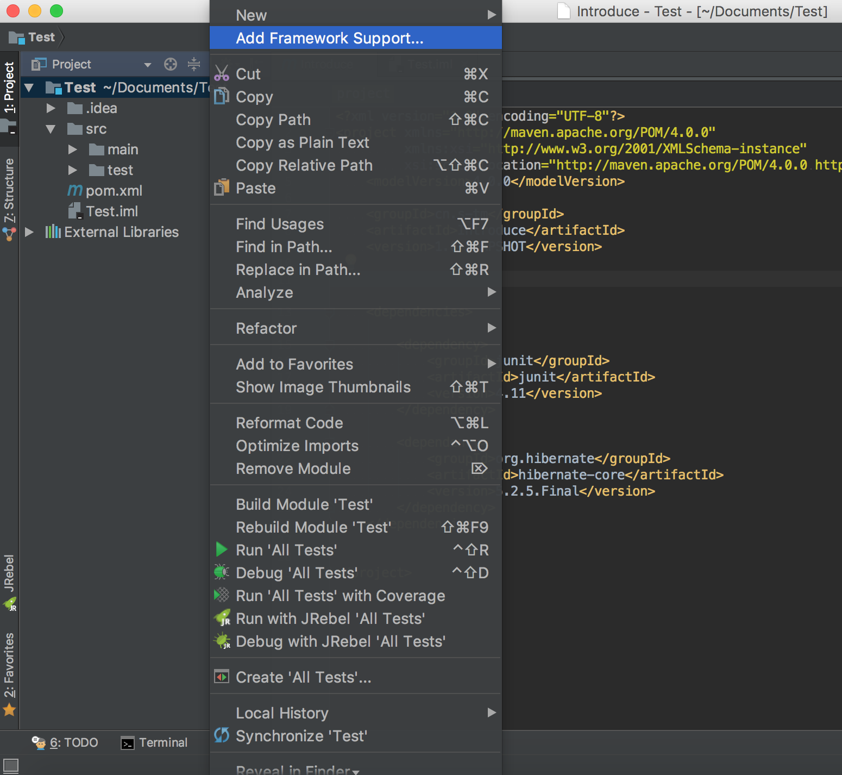Expand the main folder

pyautogui.click(x=73, y=149)
